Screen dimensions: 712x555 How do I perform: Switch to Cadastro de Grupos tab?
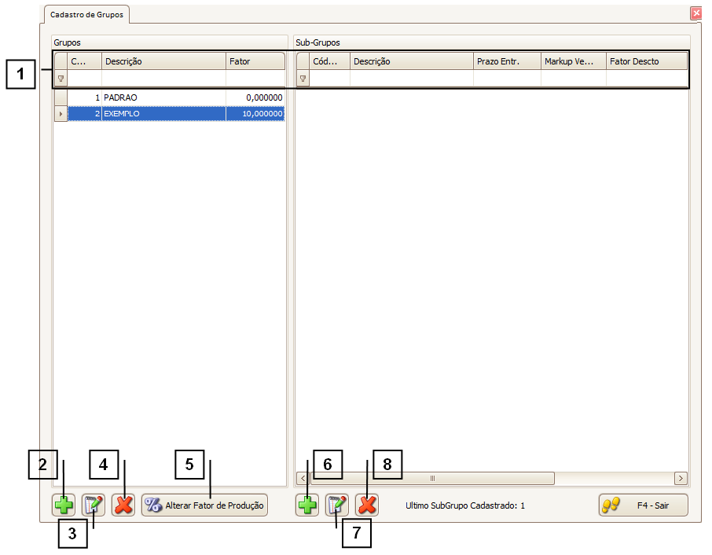coord(86,14)
